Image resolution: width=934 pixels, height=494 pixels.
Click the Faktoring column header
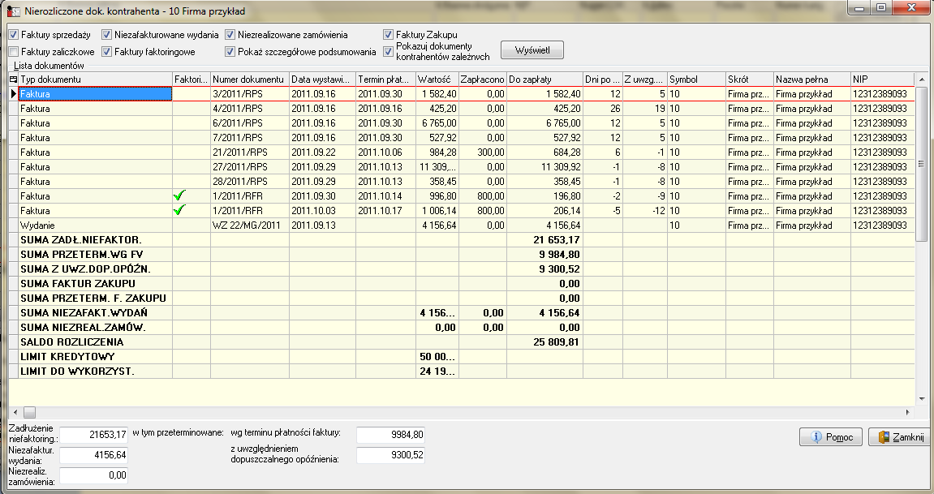click(192, 79)
